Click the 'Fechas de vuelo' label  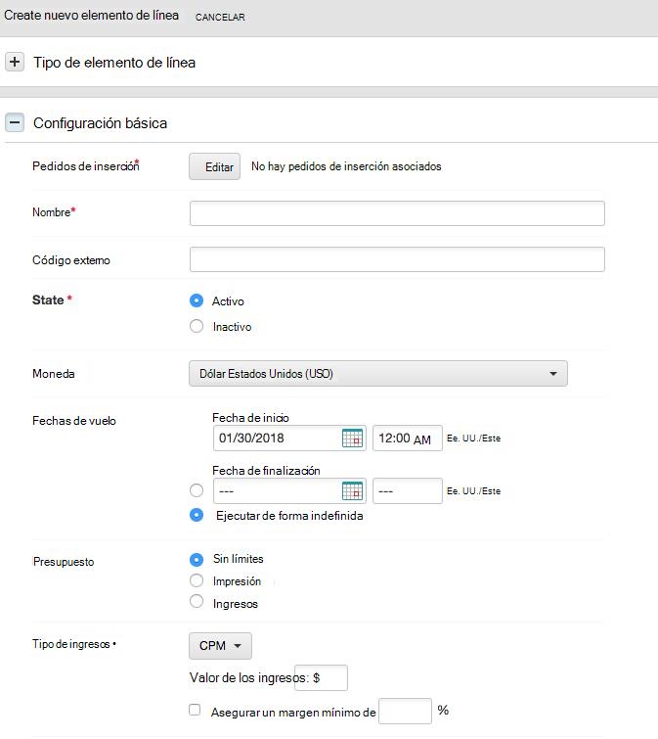74,421
